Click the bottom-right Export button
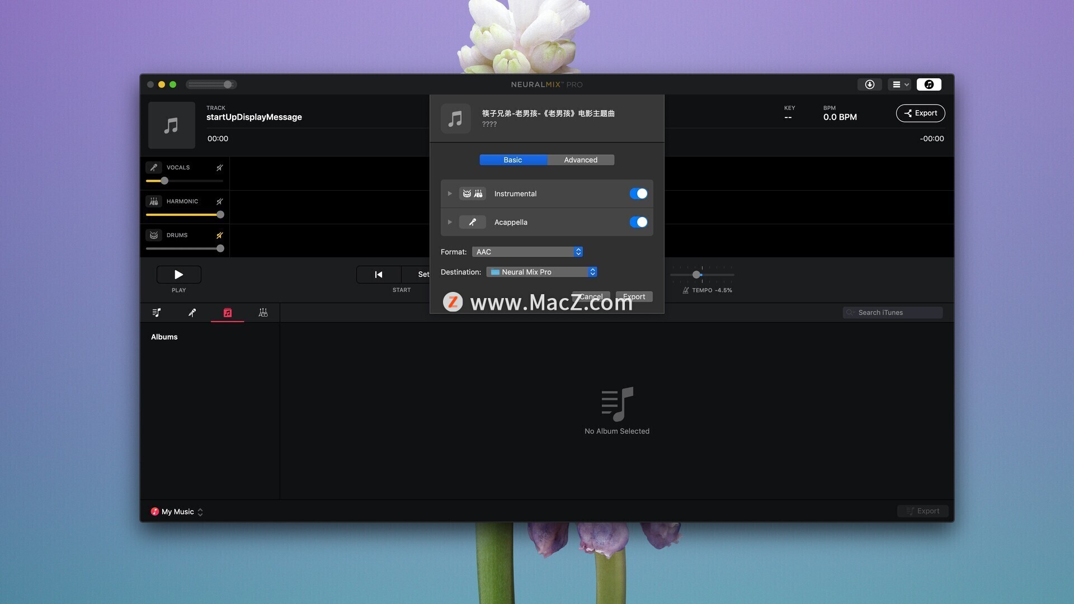1074x604 pixels. click(x=922, y=511)
